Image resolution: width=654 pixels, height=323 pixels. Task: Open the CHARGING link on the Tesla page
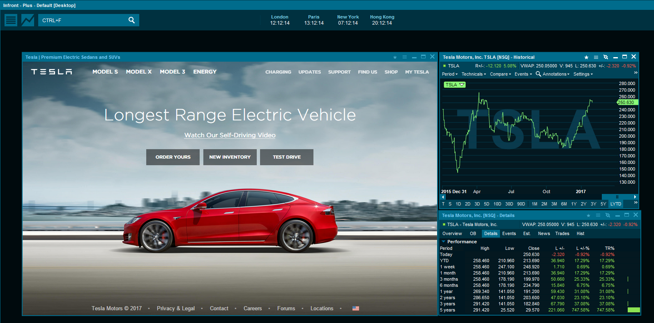tap(278, 72)
